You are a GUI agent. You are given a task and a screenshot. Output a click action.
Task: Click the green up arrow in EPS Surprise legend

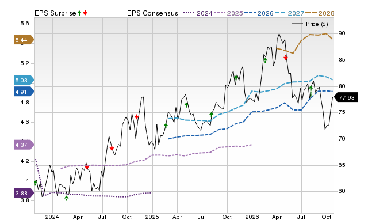click(79, 13)
